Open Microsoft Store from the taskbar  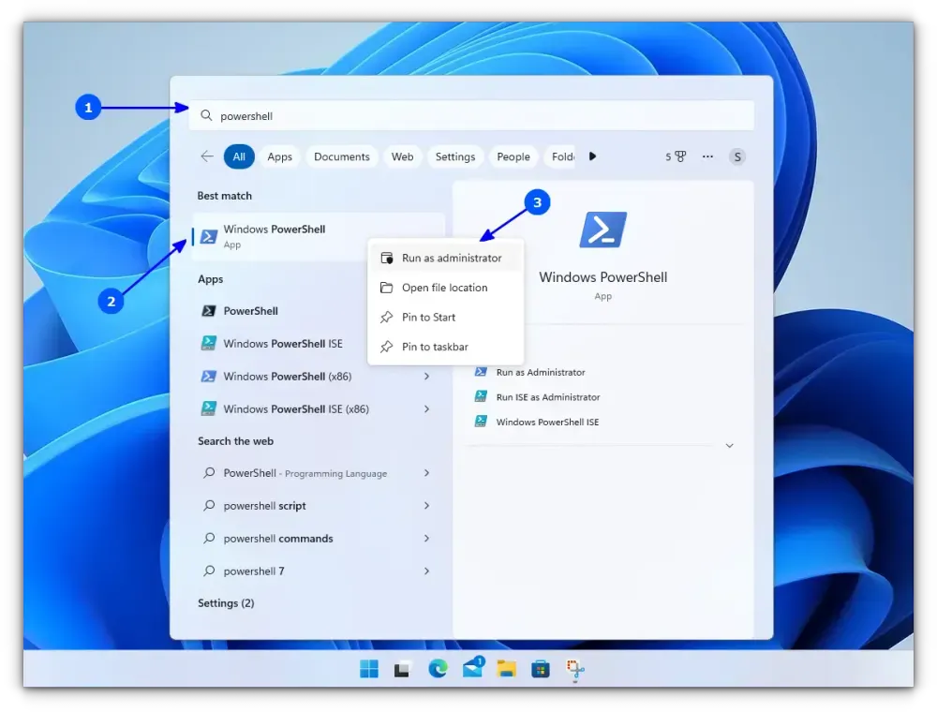point(541,670)
